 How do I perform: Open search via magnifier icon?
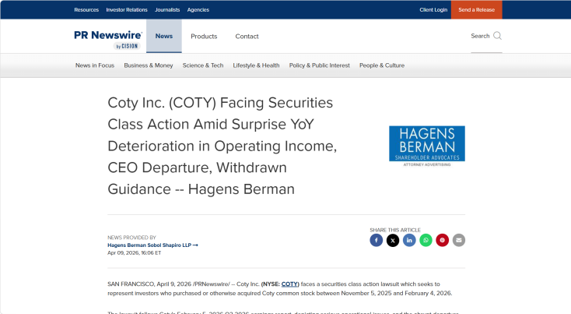point(497,36)
